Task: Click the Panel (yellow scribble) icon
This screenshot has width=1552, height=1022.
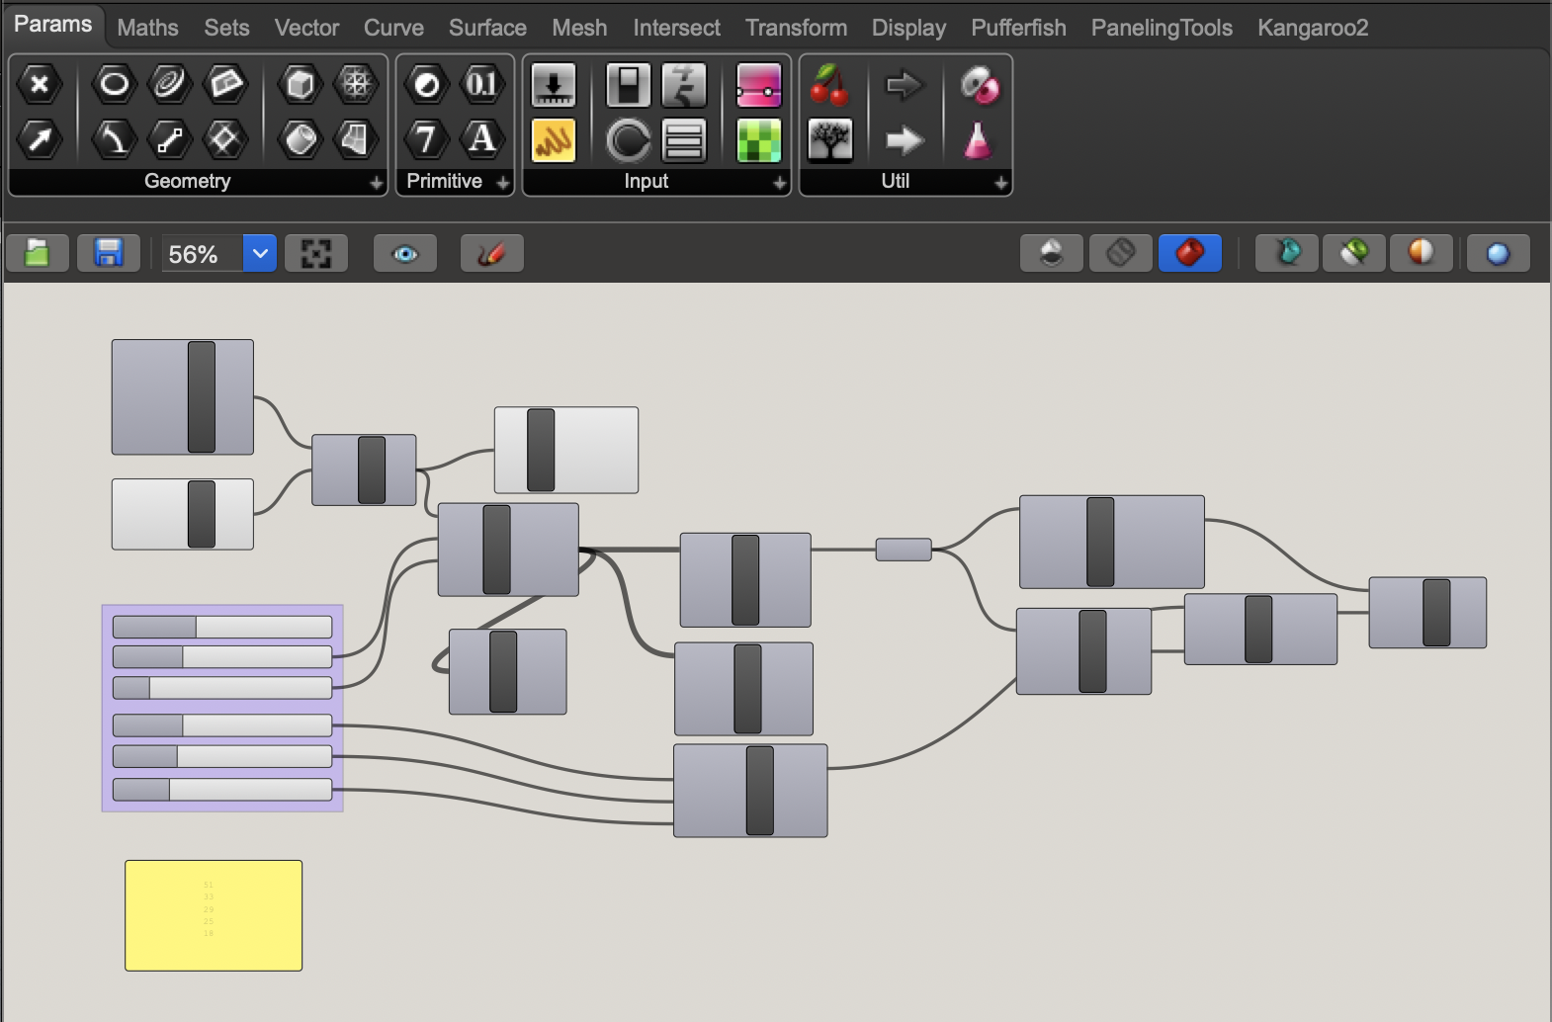Action: pos(554,140)
